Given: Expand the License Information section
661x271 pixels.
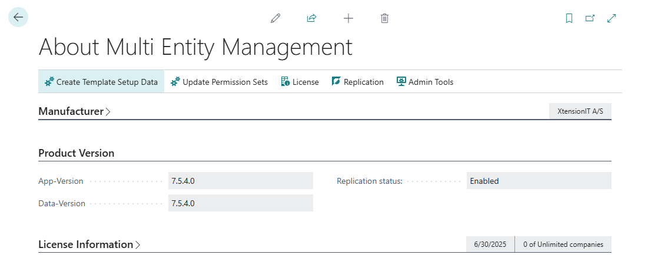Looking at the screenshot, I should 89,244.
